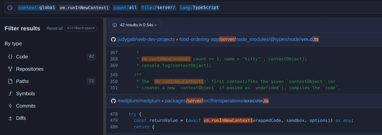Click GitHub icon beside medplum/medplum
382x135 pixels.
(113, 101)
